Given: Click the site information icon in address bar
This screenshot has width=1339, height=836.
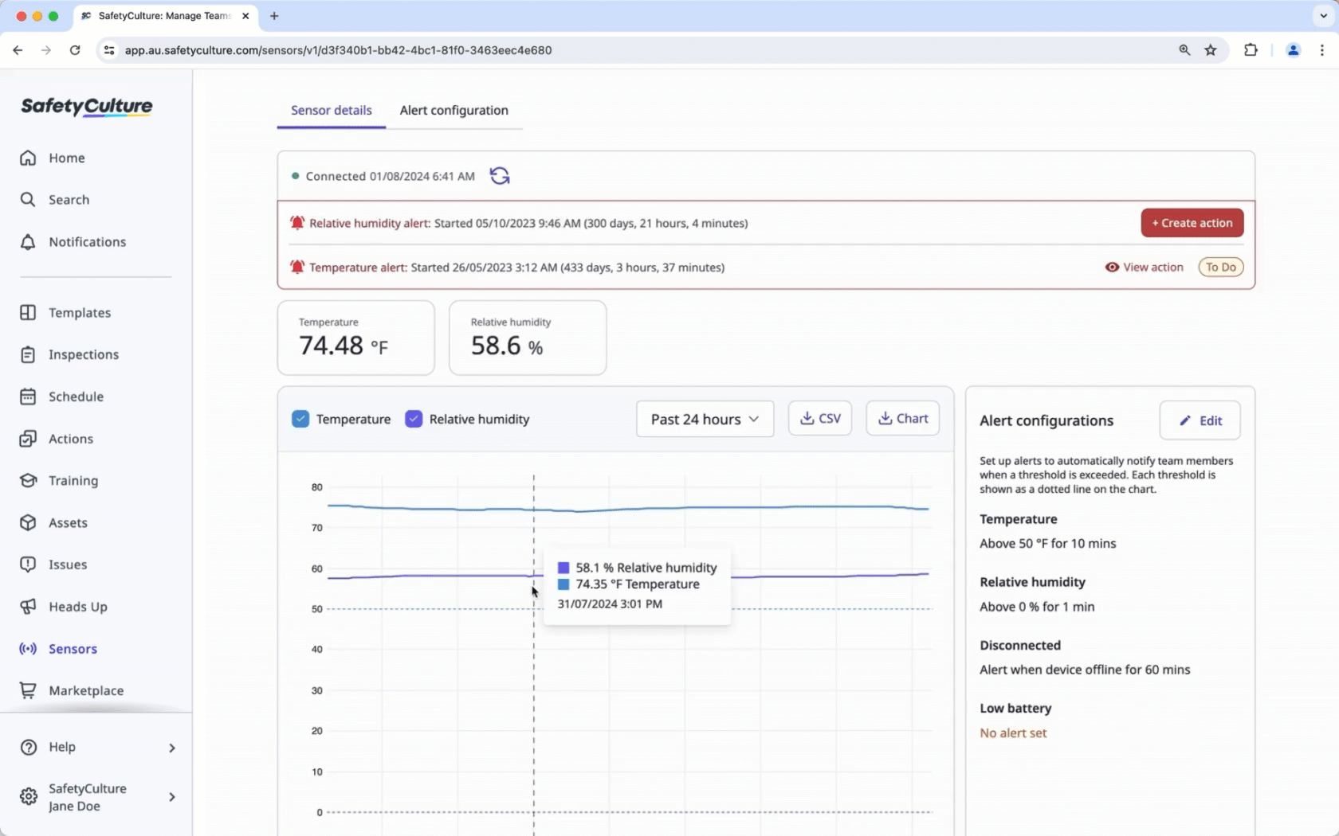Looking at the screenshot, I should tap(109, 50).
